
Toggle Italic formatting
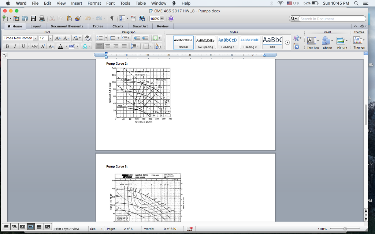coord(15,46)
